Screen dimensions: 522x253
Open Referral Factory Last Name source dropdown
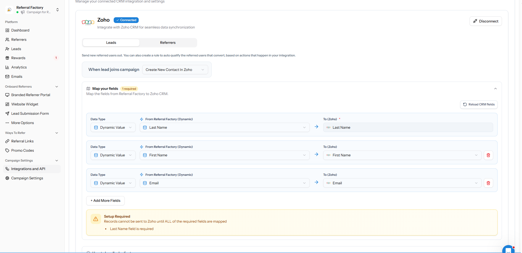pyautogui.click(x=225, y=128)
